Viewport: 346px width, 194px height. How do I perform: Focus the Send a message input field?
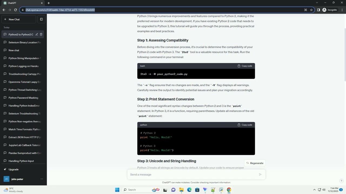(193, 175)
